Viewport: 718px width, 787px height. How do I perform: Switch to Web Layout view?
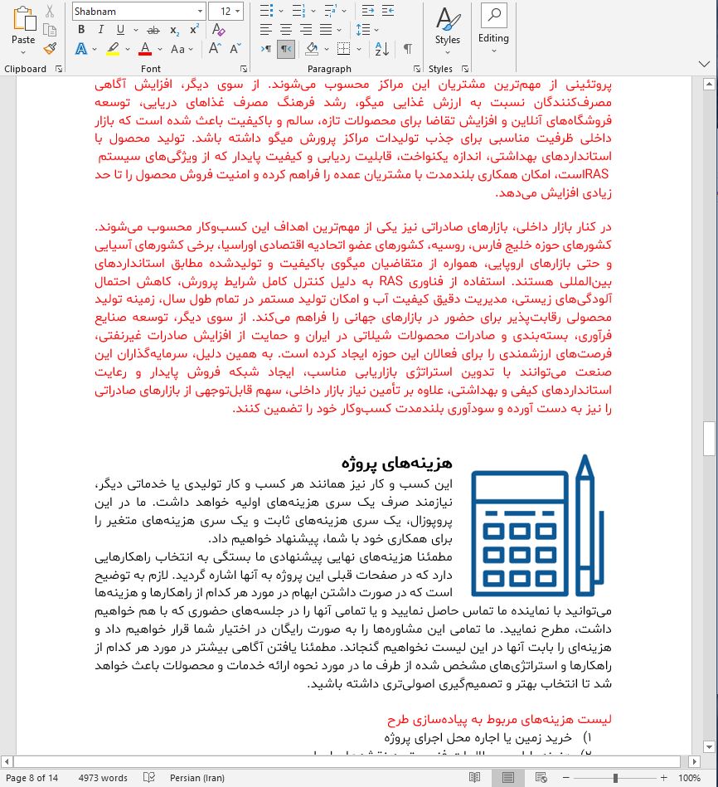pyautogui.click(x=541, y=778)
